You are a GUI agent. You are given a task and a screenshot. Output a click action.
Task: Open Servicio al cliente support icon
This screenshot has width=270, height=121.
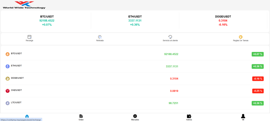coord(170,37)
